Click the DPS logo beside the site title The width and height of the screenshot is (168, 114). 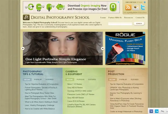click(26, 17)
